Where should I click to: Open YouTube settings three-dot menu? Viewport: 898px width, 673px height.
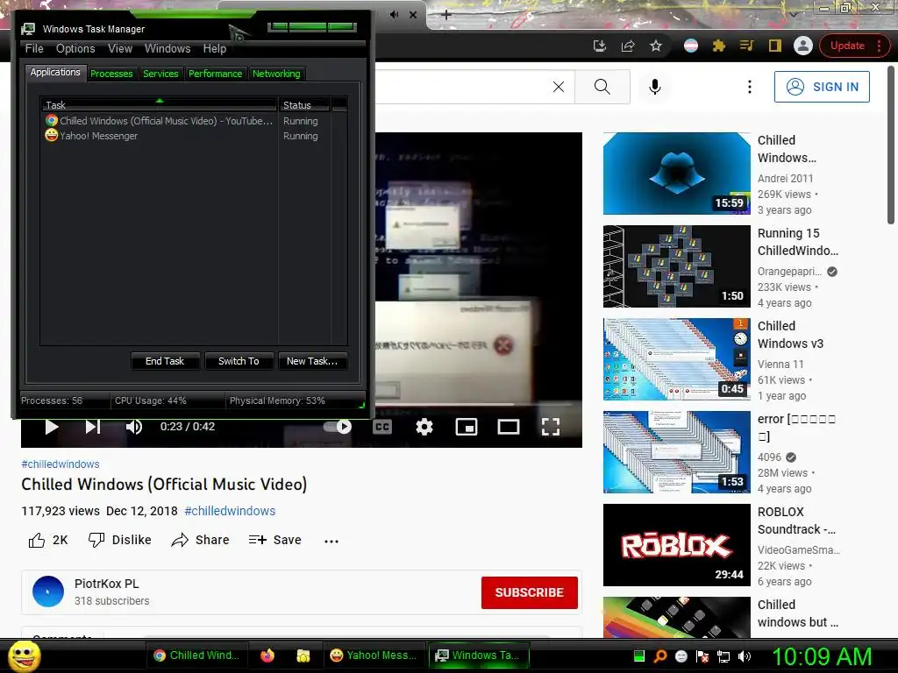(x=749, y=87)
